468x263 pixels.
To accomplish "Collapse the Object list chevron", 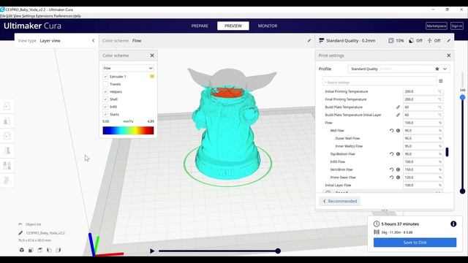I will [20, 224].
